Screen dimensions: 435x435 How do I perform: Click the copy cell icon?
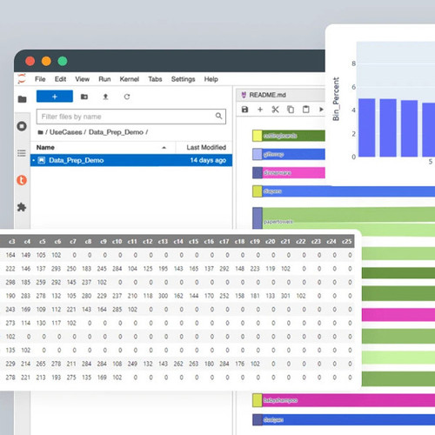coord(291,110)
